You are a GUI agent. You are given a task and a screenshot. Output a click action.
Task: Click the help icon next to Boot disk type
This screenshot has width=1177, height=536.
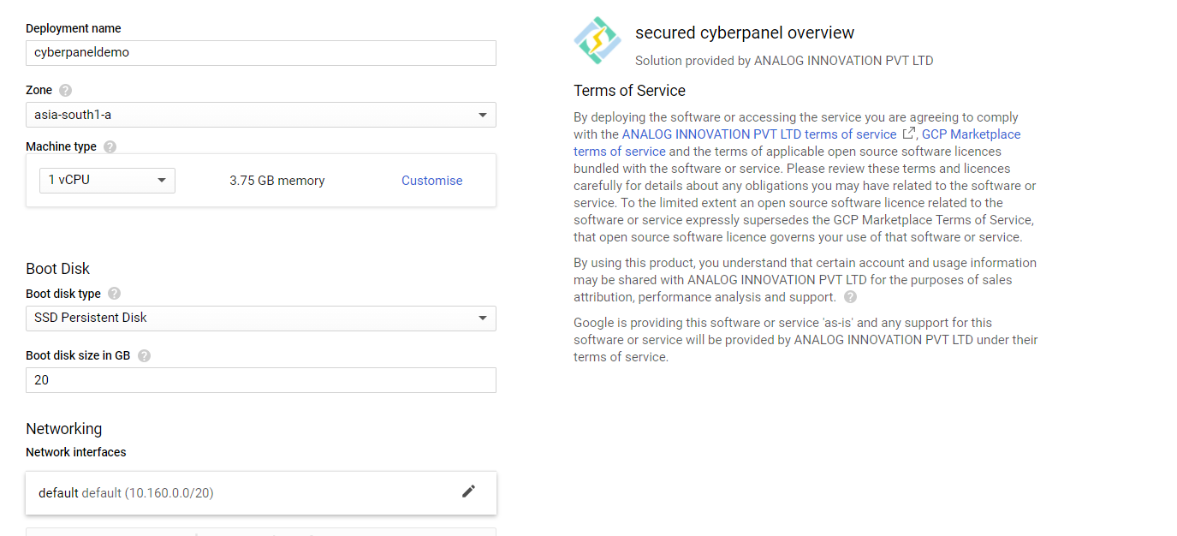(x=114, y=294)
